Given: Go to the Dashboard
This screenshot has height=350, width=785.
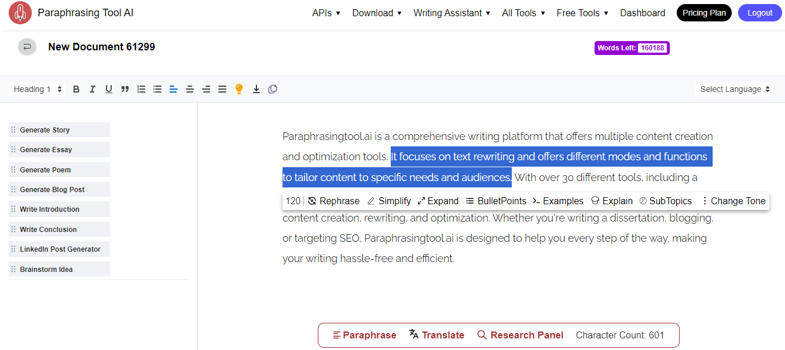Looking at the screenshot, I should pos(643,13).
